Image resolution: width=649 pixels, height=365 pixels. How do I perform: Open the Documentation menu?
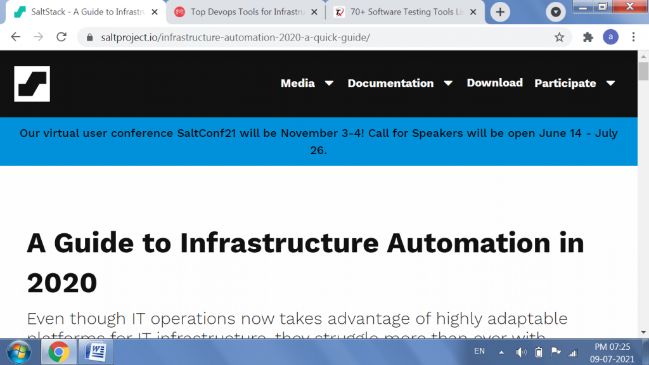point(390,83)
